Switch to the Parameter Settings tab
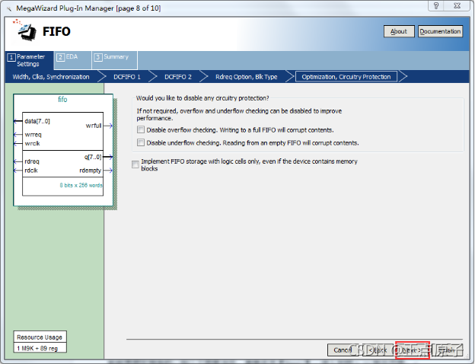 point(29,60)
